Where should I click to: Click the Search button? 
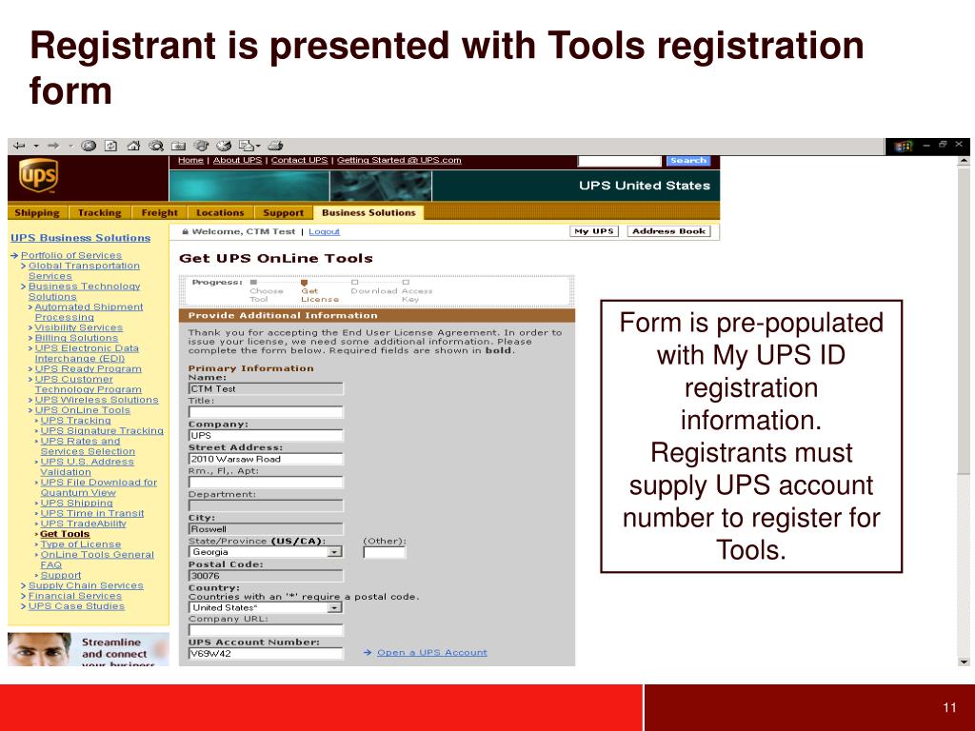point(687,160)
